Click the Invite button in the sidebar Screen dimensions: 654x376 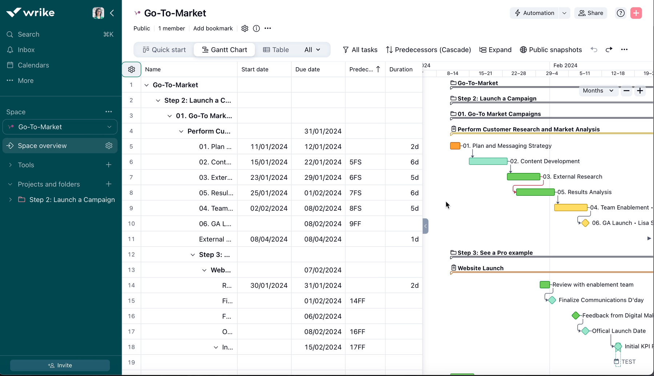tap(60, 365)
